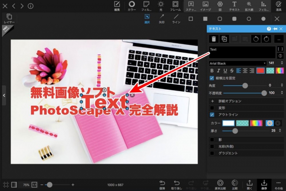Expand the left side panel arrow
Screen dimensions: 286x191
[x=4, y=95]
